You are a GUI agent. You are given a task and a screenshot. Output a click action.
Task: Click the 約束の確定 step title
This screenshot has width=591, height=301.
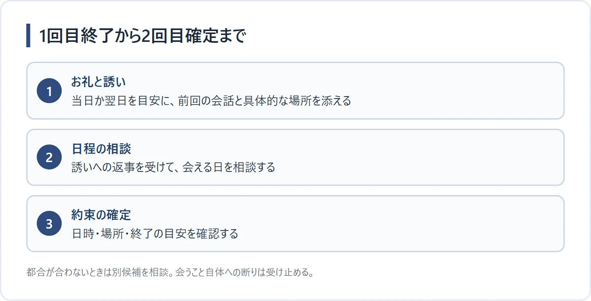pyautogui.click(x=101, y=215)
